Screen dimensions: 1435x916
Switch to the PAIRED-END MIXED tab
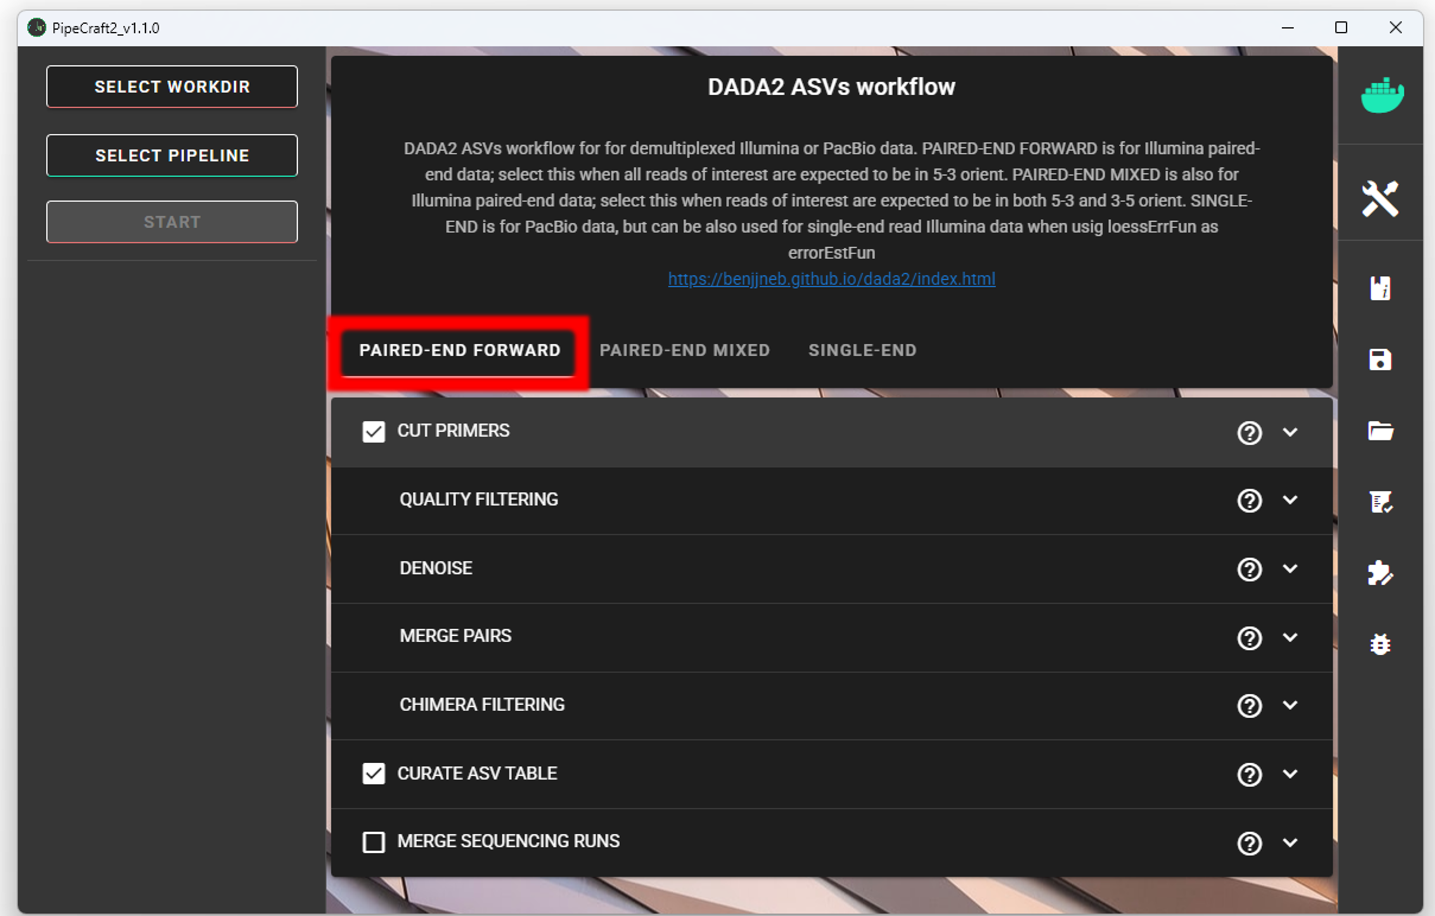(685, 350)
